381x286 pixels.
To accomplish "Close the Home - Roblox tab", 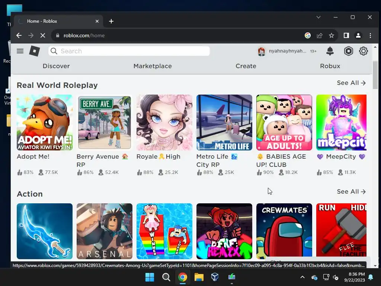I will [x=97, y=21].
